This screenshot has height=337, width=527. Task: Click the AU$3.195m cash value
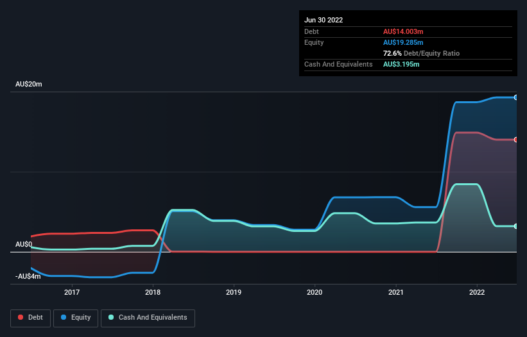click(401, 64)
